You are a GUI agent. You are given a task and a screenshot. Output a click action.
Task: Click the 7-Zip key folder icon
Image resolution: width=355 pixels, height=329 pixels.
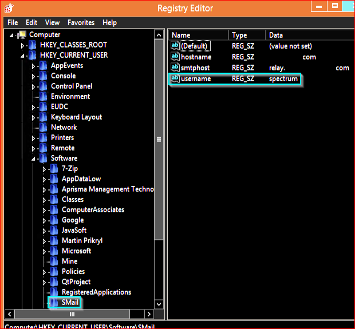pyautogui.click(x=54, y=169)
